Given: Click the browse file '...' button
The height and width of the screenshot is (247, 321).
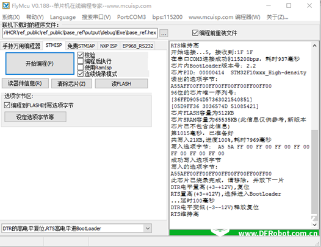Looking at the screenshot, I should [x=164, y=33].
